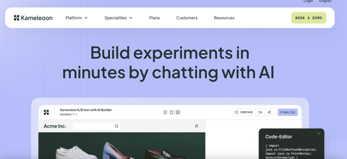
Task: Open the Variation 1 dropdown
Action: (69, 115)
